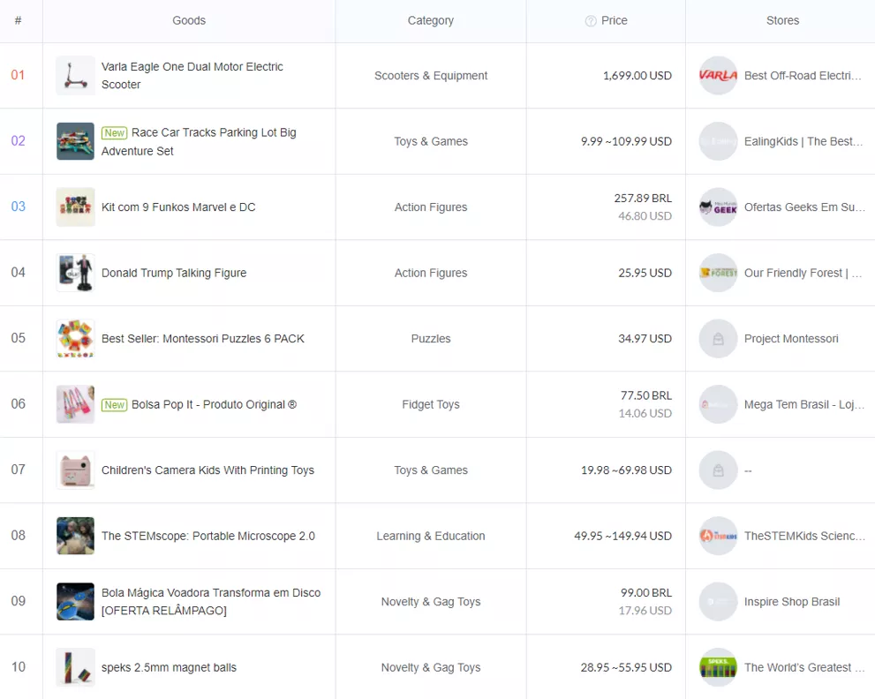Click Our Friendly Forest store logo

click(718, 273)
